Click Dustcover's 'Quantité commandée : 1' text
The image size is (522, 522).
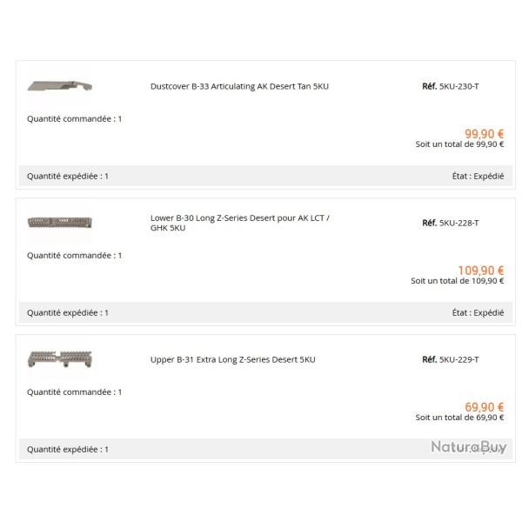[74, 118]
